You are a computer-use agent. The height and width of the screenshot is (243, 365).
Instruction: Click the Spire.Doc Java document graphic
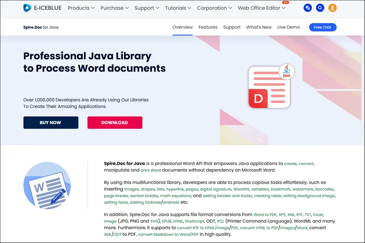pyautogui.click(x=269, y=87)
